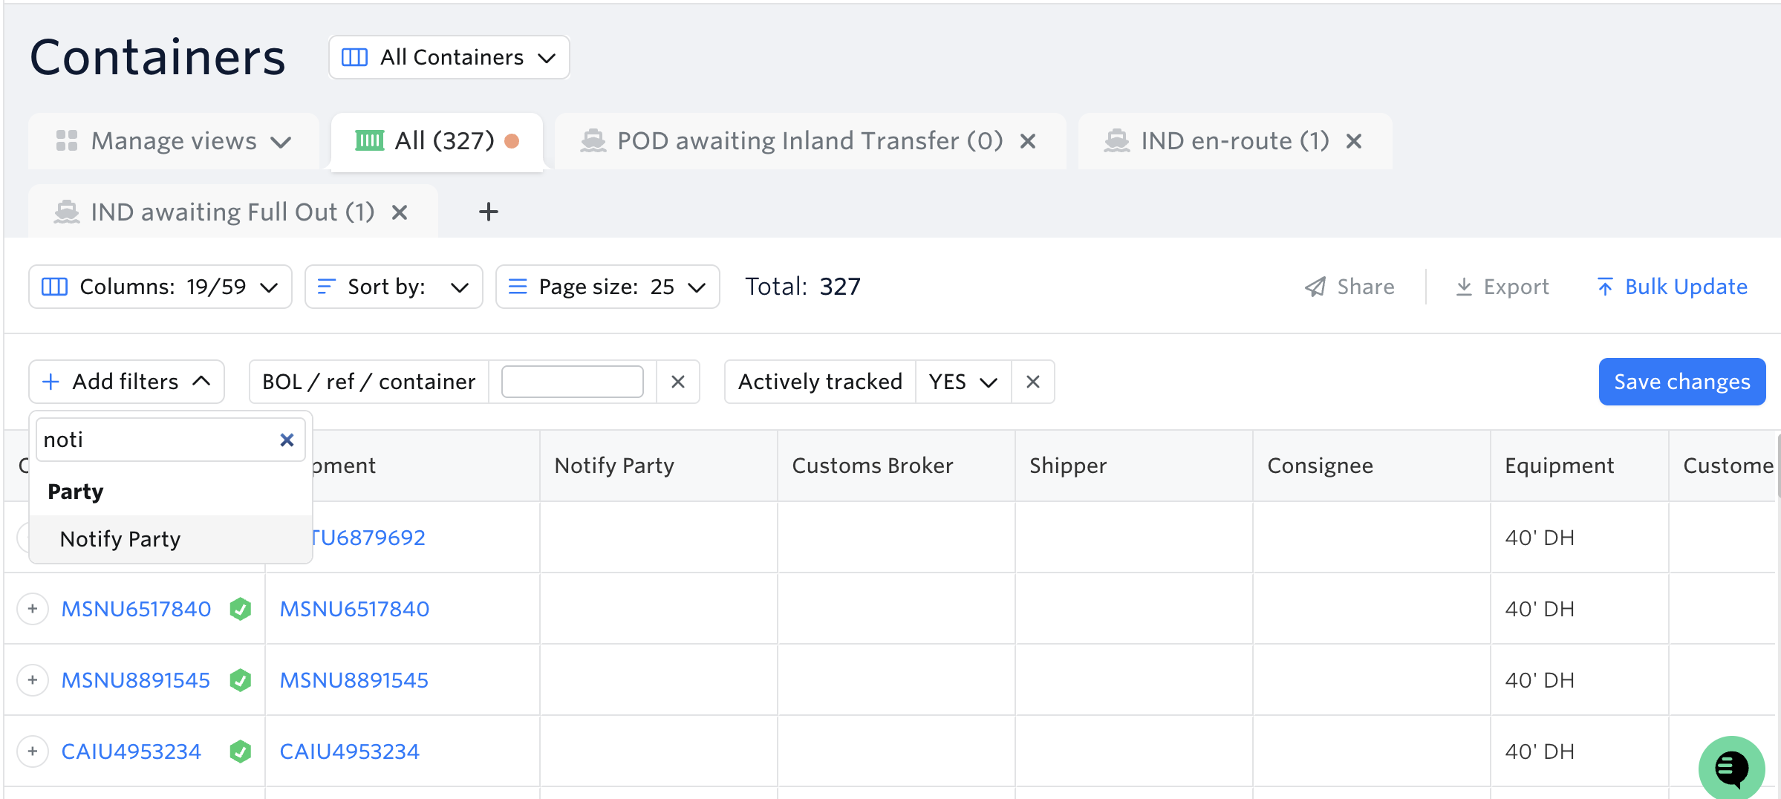
Task: Open container link MSNU8891545 in first column
Action: [136, 680]
